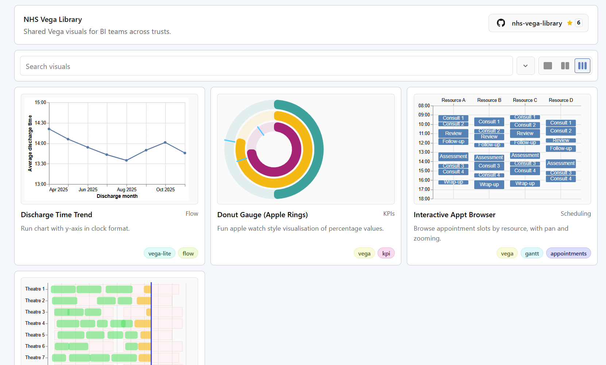Select the three-column layout view
Viewport: 606px width, 365px height.
point(582,66)
